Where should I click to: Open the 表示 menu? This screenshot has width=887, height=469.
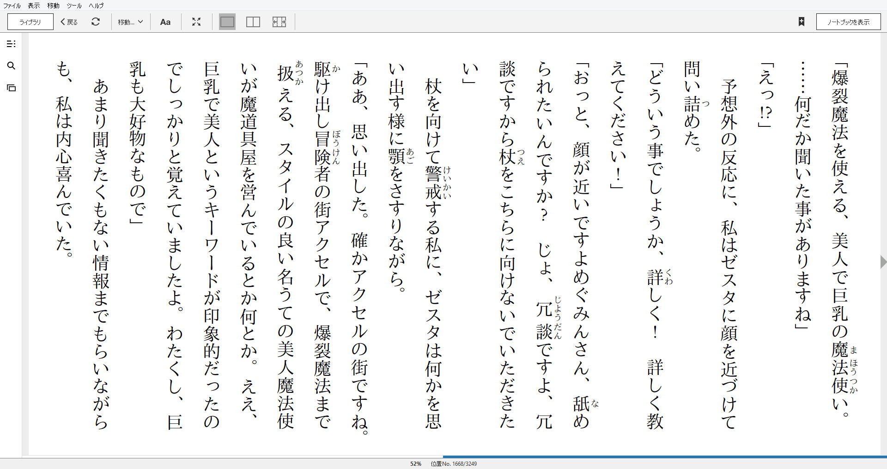coord(34,6)
